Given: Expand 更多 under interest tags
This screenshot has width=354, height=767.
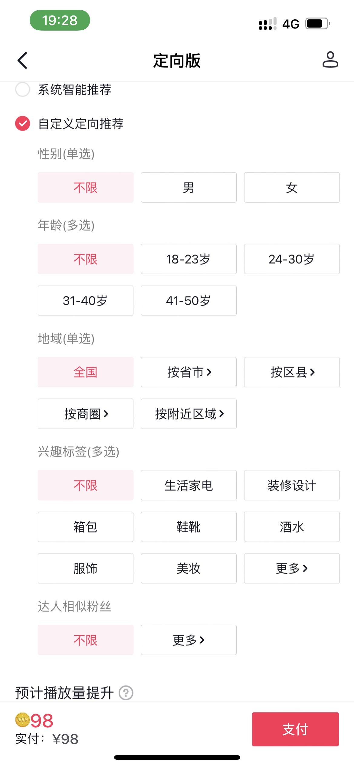Looking at the screenshot, I should [292, 568].
